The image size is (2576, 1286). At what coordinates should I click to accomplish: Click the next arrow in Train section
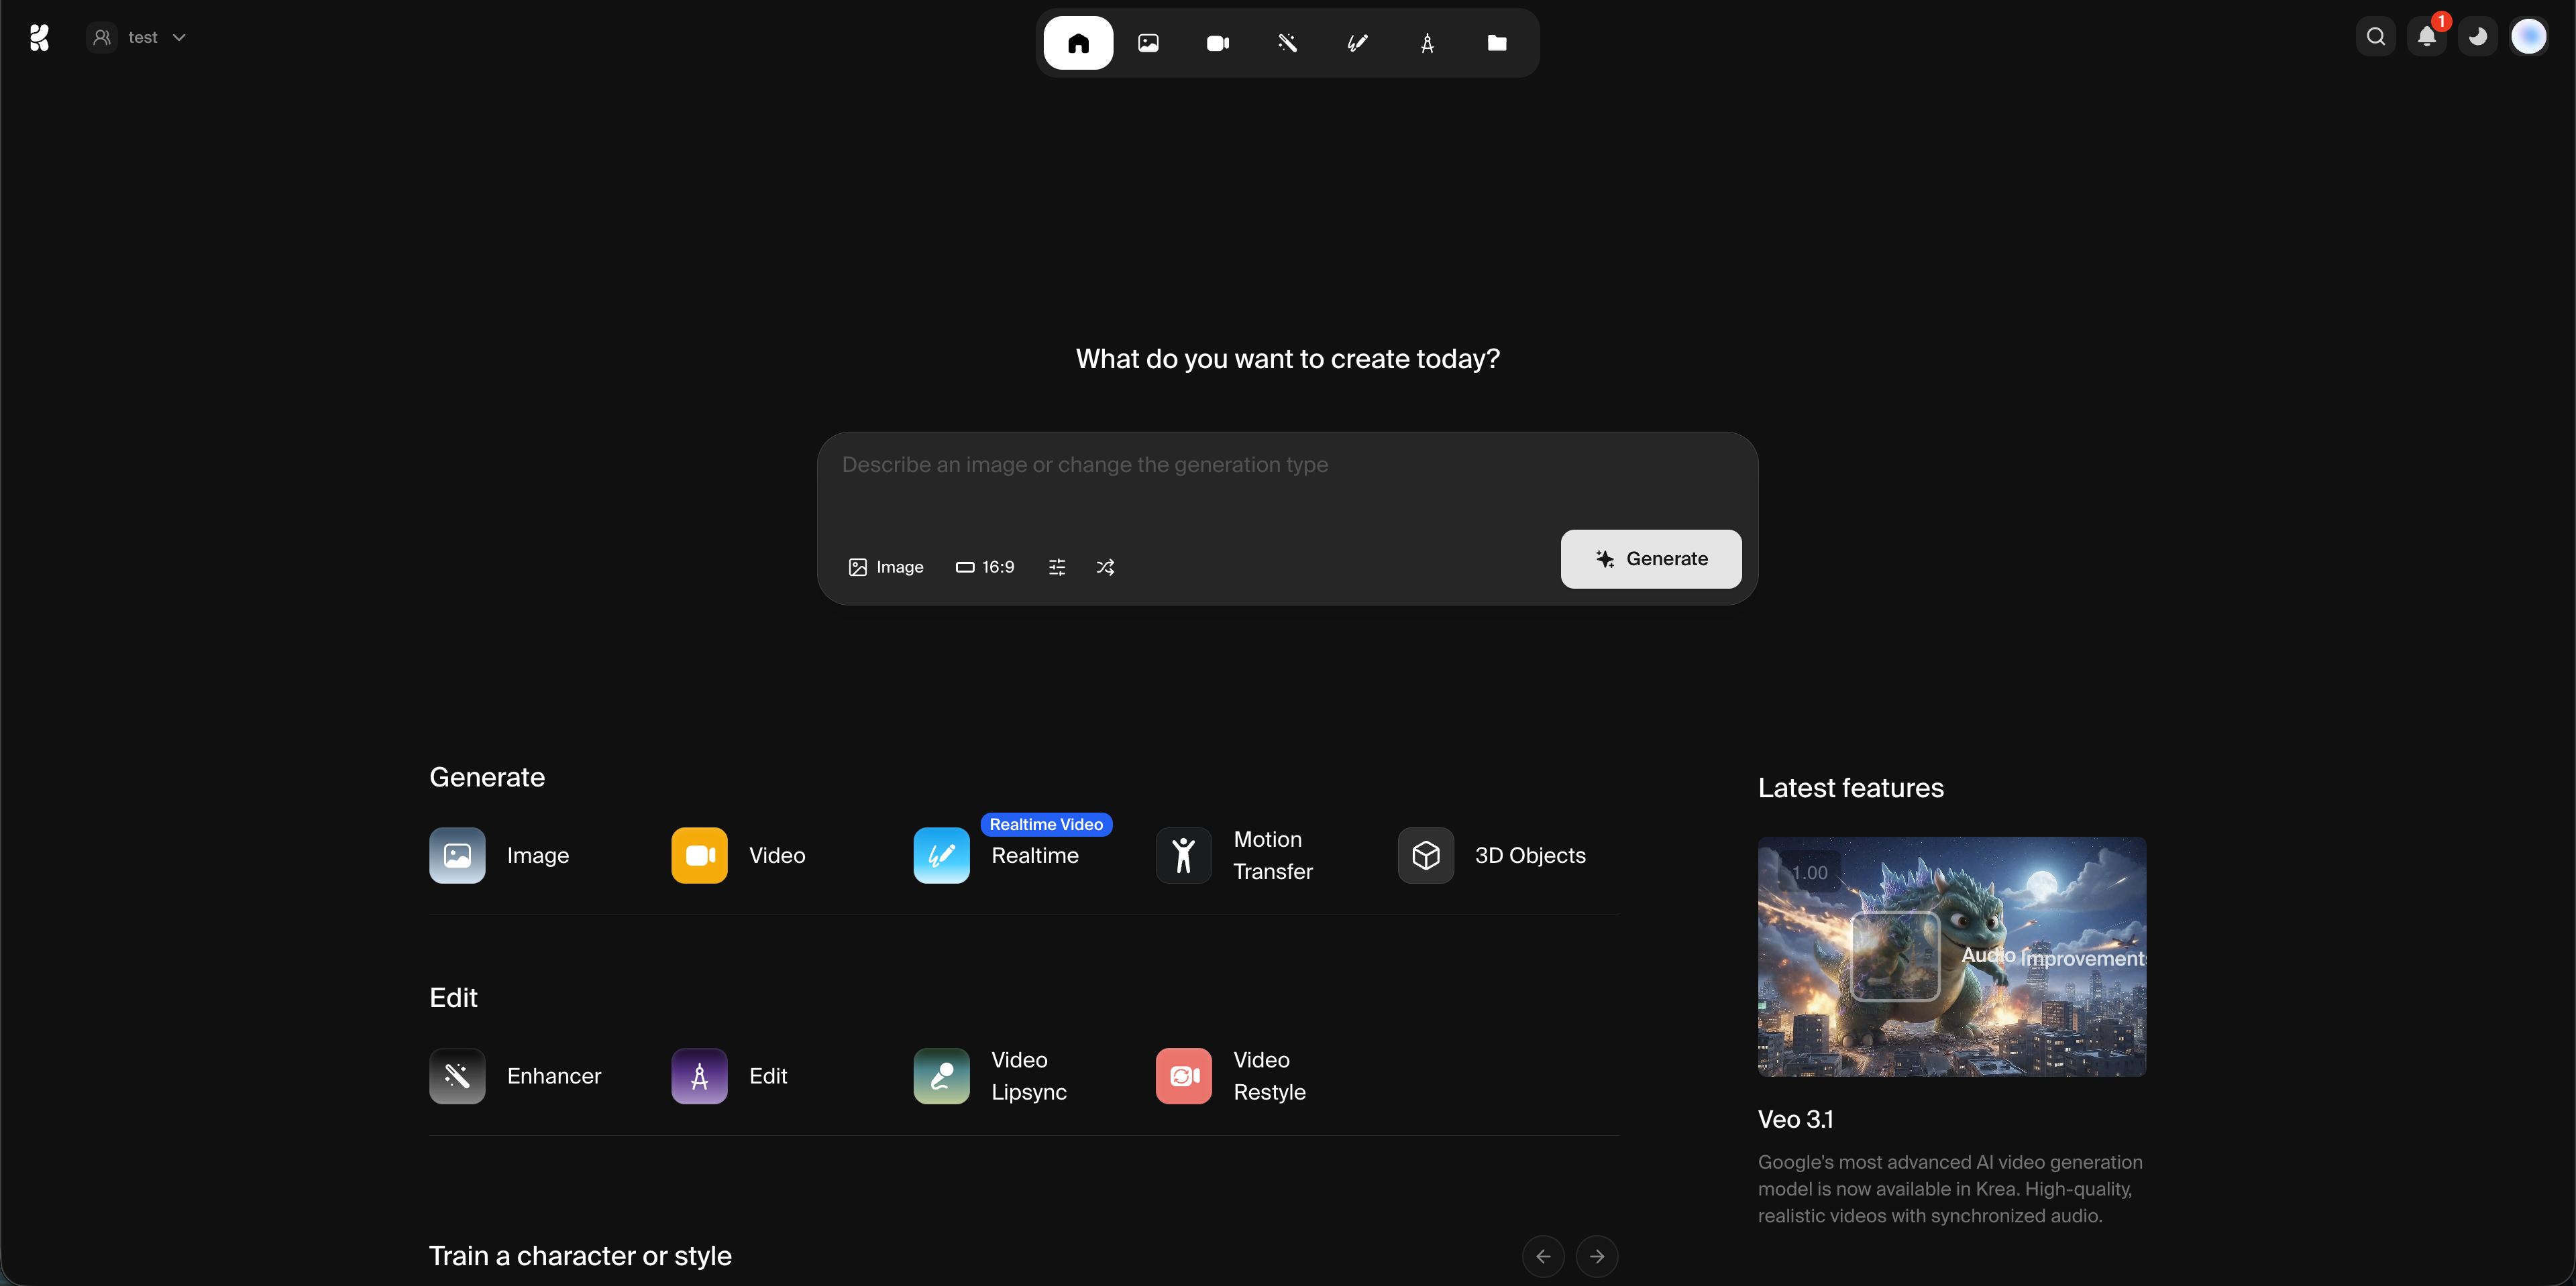[1597, 1256]
